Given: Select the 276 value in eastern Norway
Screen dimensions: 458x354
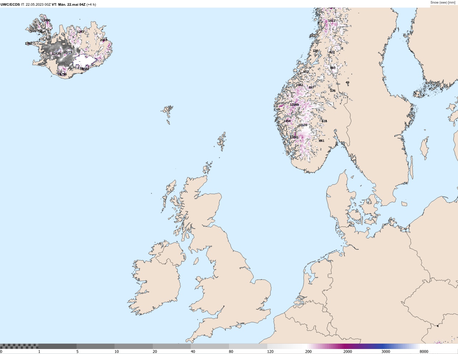Looking at the screenshot, I should [x=333, y=91].
